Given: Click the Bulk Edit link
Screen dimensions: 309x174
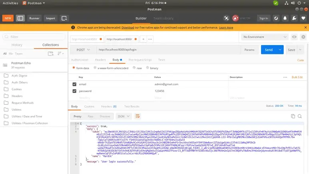Looking at the screenshot, I should click(297, 77).
